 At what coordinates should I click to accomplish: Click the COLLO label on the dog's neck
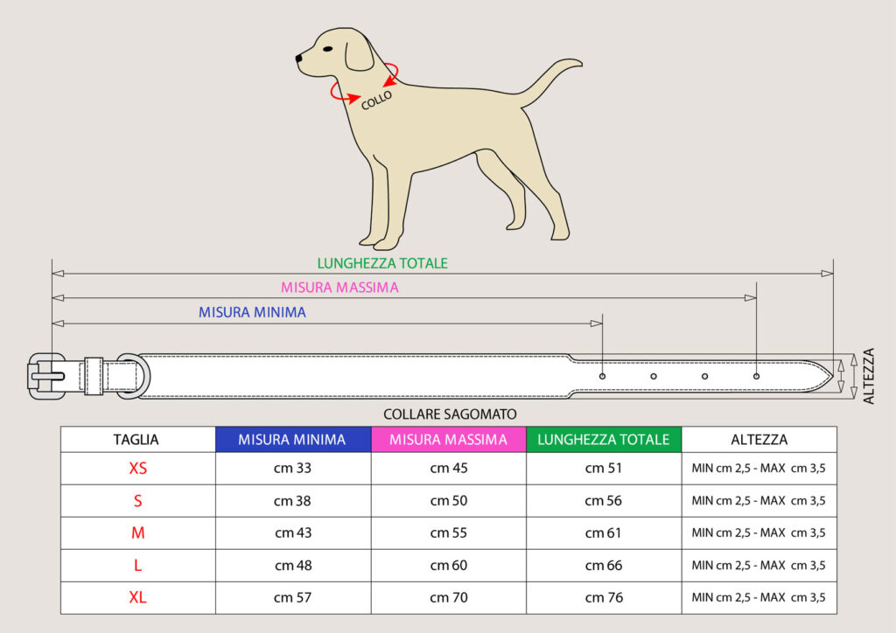click(377, 100)
